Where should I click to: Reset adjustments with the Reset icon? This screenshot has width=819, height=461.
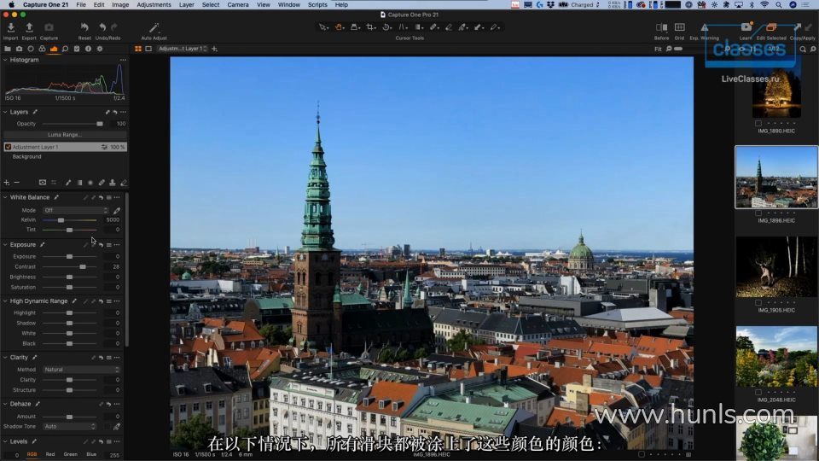click(x=84, y=28)
